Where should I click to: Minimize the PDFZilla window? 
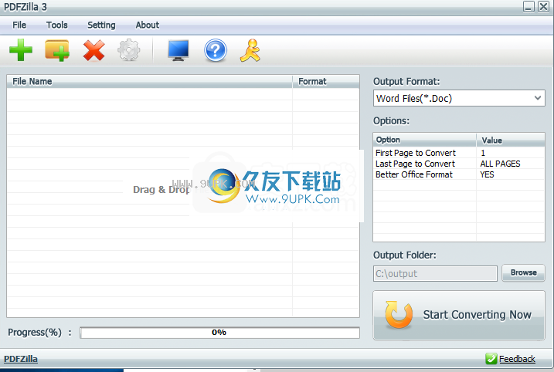[x=529, y=7]
